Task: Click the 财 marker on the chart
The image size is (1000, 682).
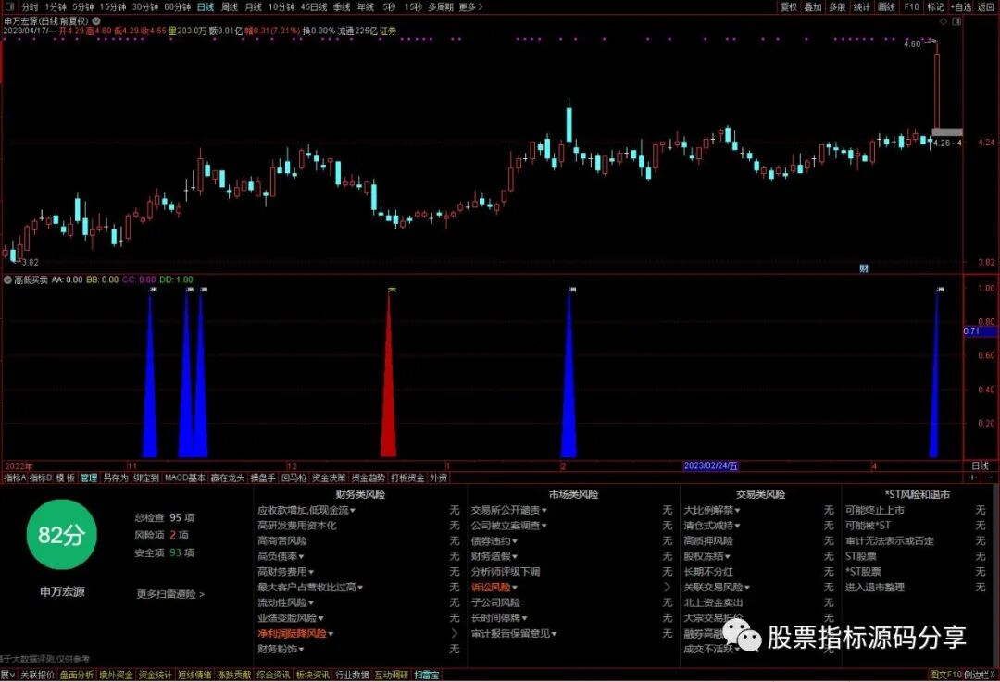Action: (x=864, y=269)
